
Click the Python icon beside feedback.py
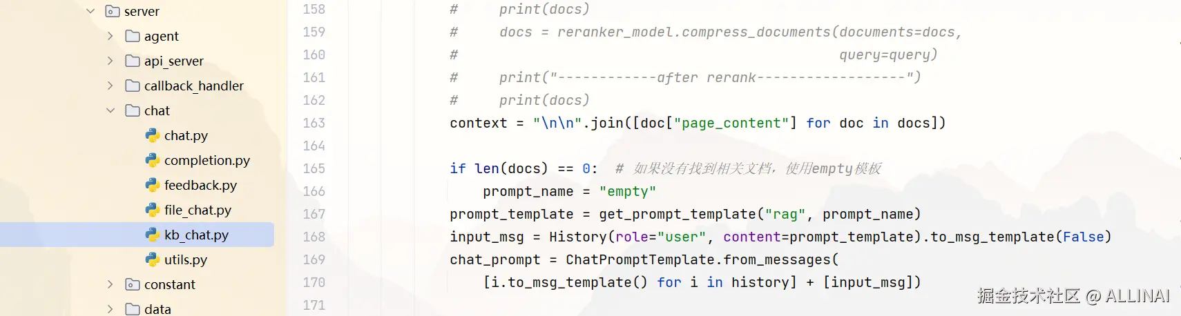(x=153, y=185)
